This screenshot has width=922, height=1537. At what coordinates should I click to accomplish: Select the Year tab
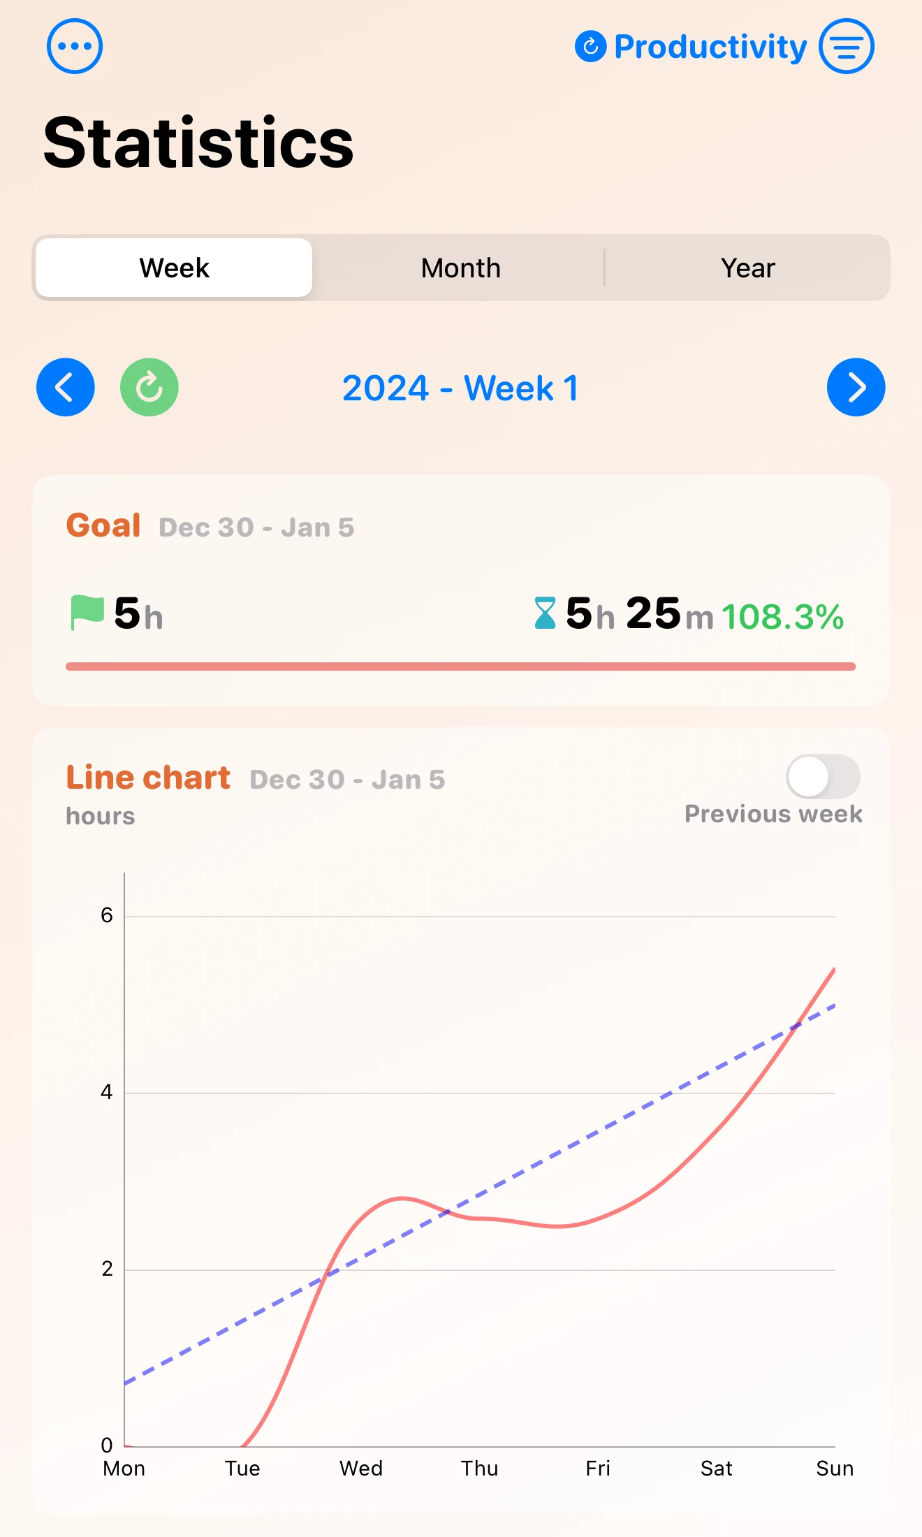click(x=747, y=268)
